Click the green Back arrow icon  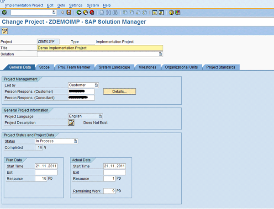tap(79, 12)
